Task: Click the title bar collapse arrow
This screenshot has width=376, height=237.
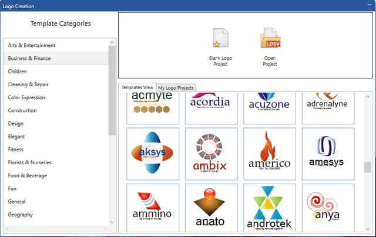Action: coord(368,6)
